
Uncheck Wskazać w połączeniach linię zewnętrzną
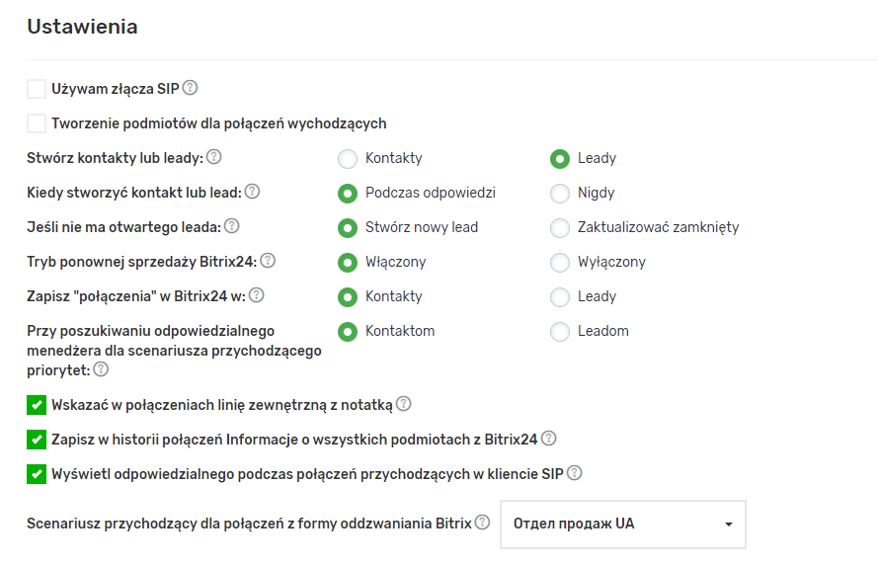point(37,405)
